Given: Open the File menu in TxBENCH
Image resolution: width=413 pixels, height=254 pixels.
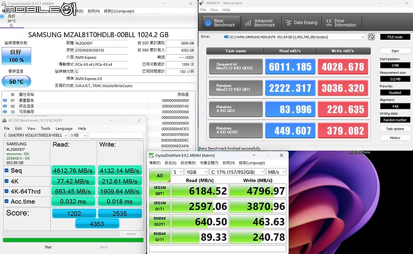Looking at the screenshot, I should click(203, 10).
